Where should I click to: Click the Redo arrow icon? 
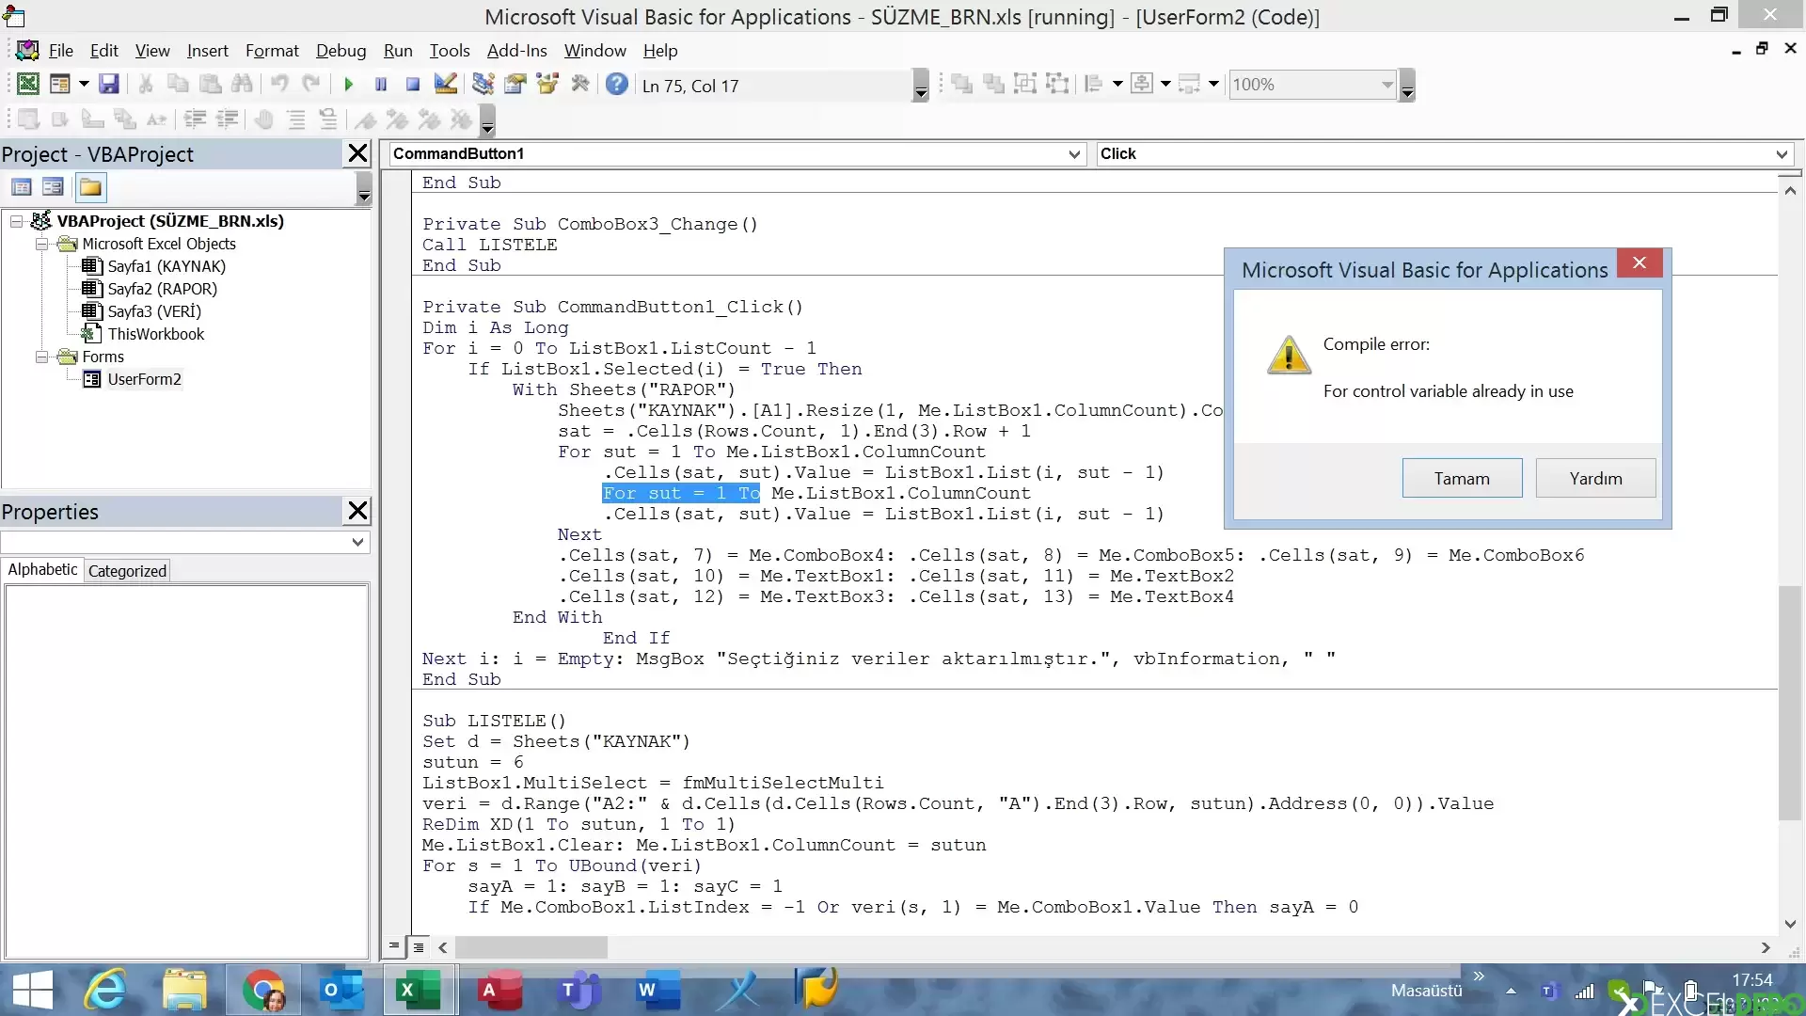pos(311,85)
